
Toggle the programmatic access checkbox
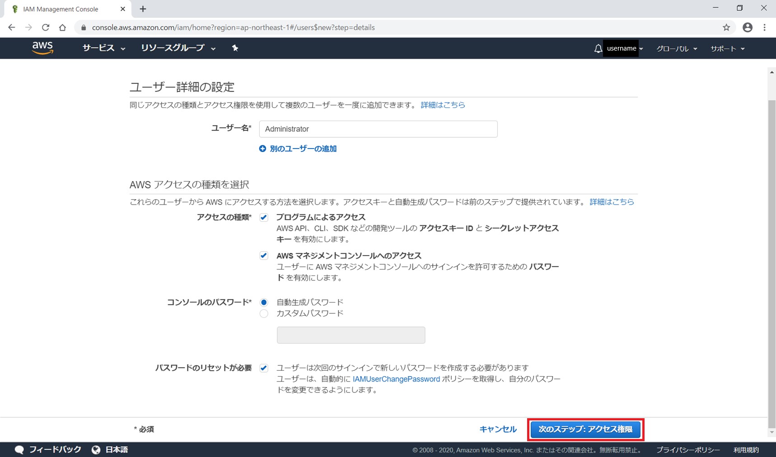tap(264, 218)
